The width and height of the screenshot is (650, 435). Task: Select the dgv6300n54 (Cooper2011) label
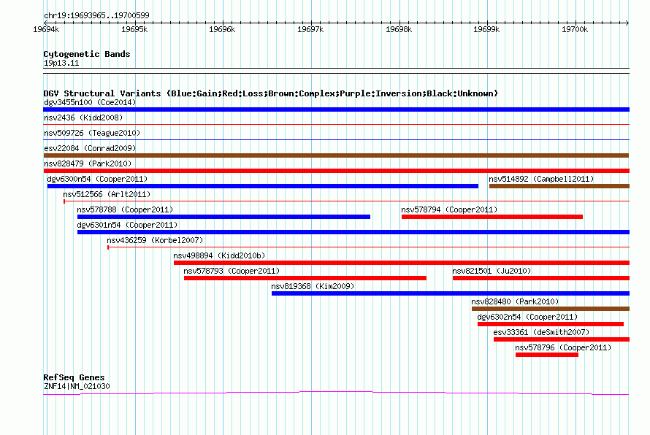[97, 179]
